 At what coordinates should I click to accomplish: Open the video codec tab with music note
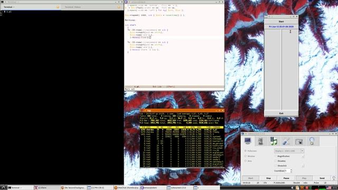pyautogui.click(x=274, y=141)
